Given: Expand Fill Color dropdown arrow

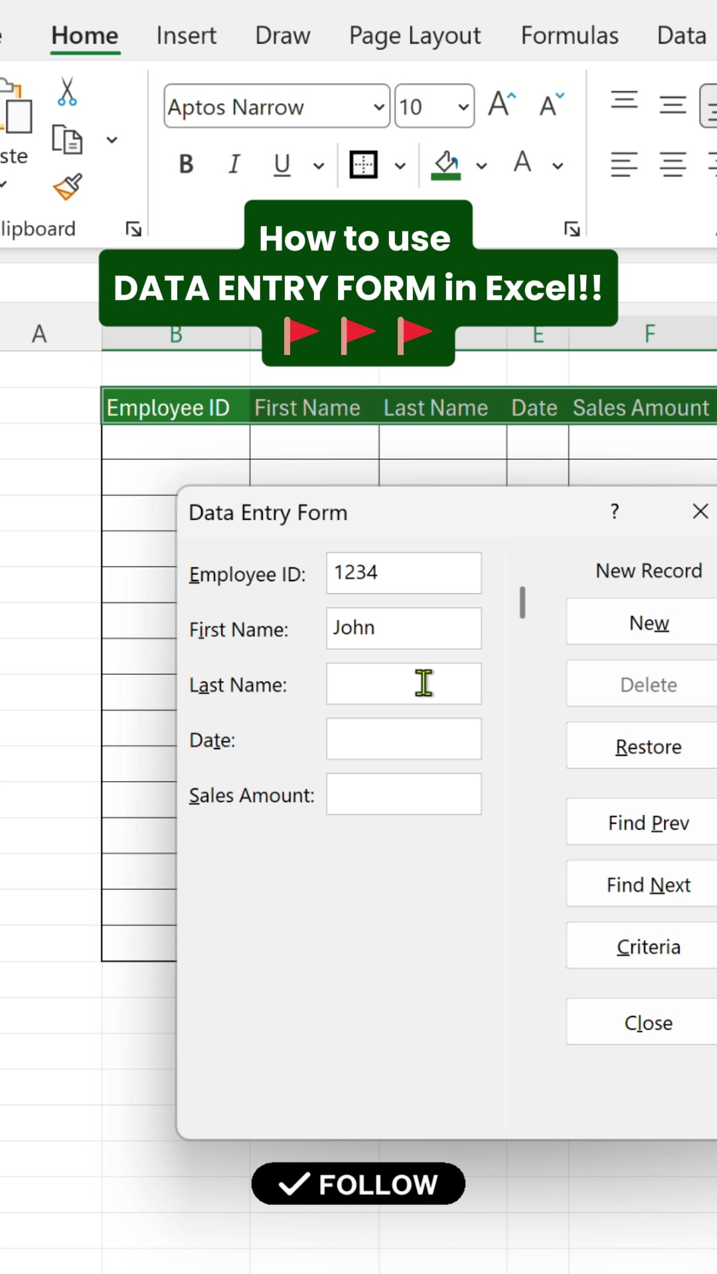Looking at the screenshot, I should coord(481,165).
